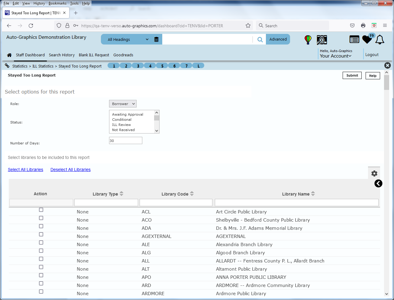Tick the AGEXTERNAL row checkbox
Screen dimensions: 394x300
click(41, 234)
